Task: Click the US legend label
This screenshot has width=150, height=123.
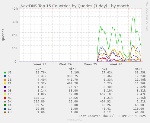Action: click(10, 73)
